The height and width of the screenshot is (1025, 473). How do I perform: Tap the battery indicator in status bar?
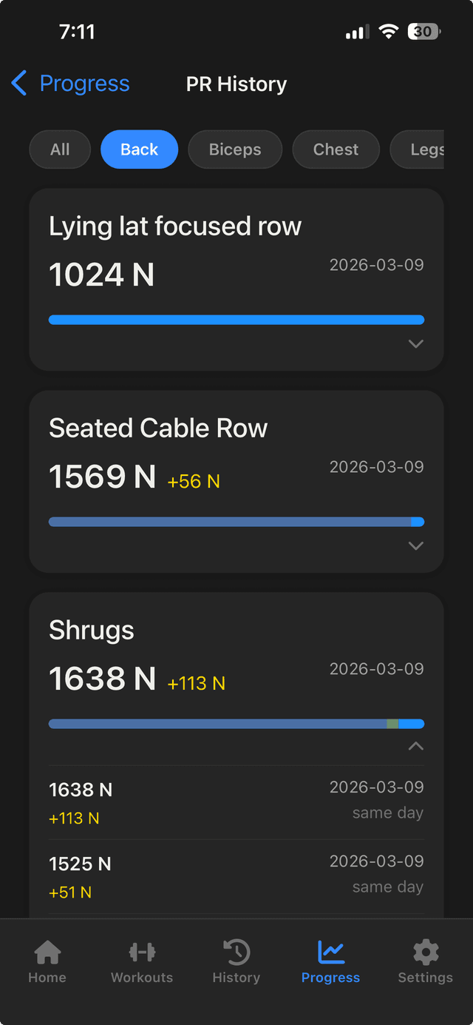click(424, 32)
